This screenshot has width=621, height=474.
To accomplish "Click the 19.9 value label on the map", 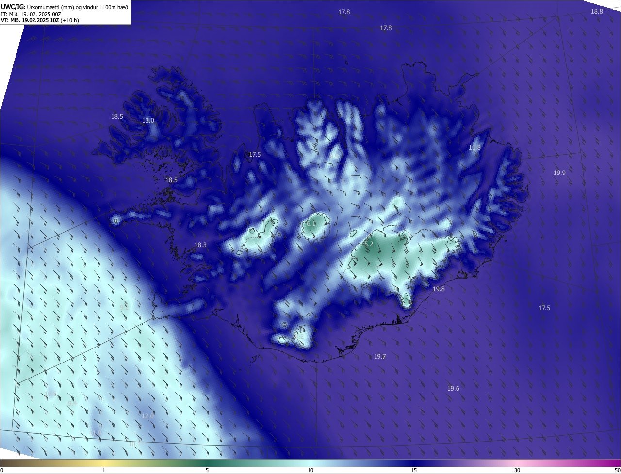I will pyautogui.click(x=559, y=173).
